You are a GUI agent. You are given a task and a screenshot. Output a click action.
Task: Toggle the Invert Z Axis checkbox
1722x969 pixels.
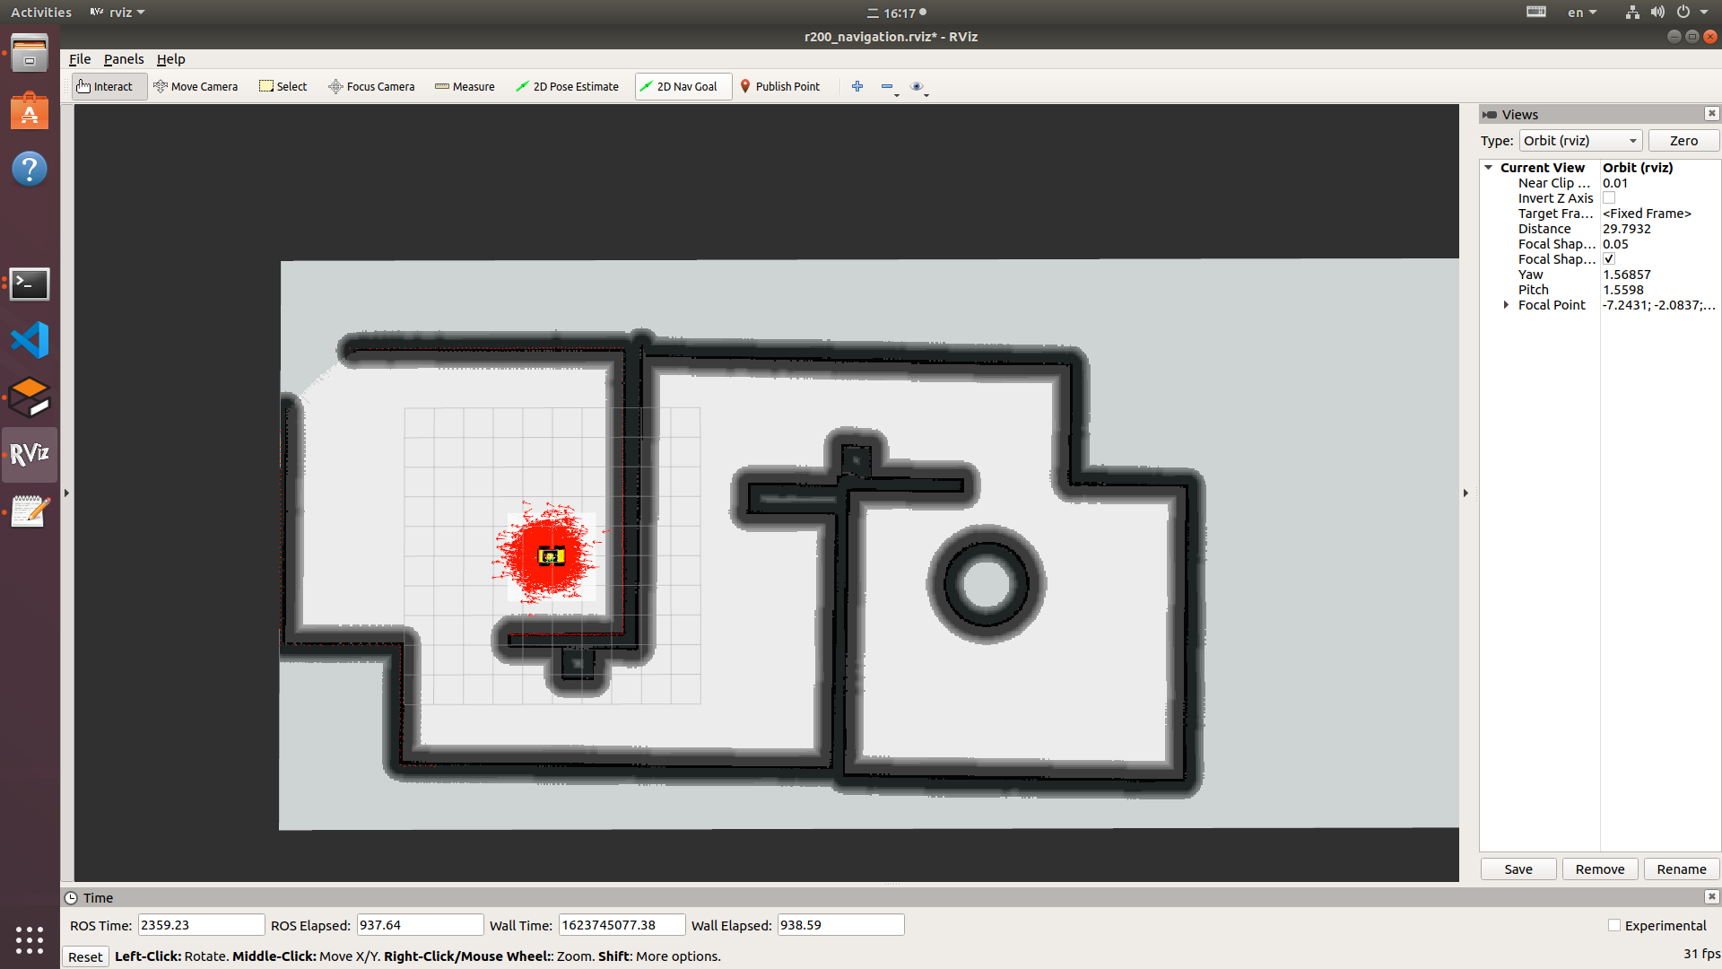tap(1609, 197)
